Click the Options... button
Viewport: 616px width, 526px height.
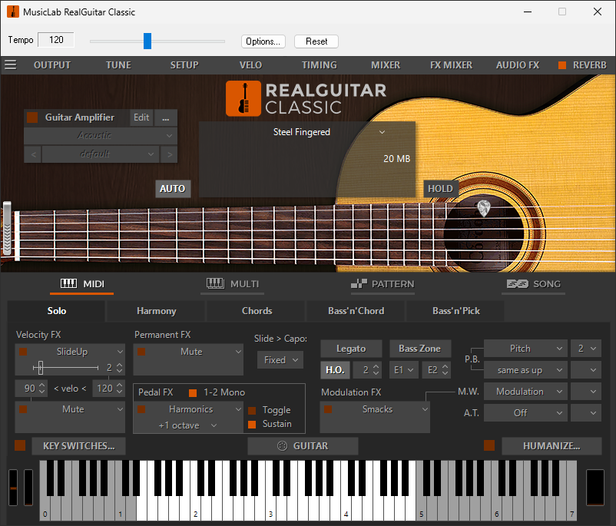point(263,41)
